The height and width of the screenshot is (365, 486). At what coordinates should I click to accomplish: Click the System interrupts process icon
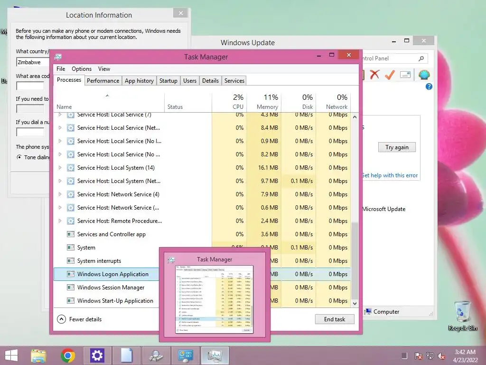71,261
